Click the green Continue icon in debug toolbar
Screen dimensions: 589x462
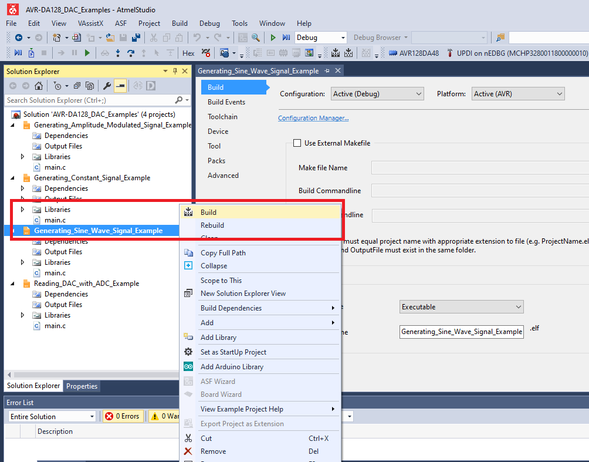87,53
